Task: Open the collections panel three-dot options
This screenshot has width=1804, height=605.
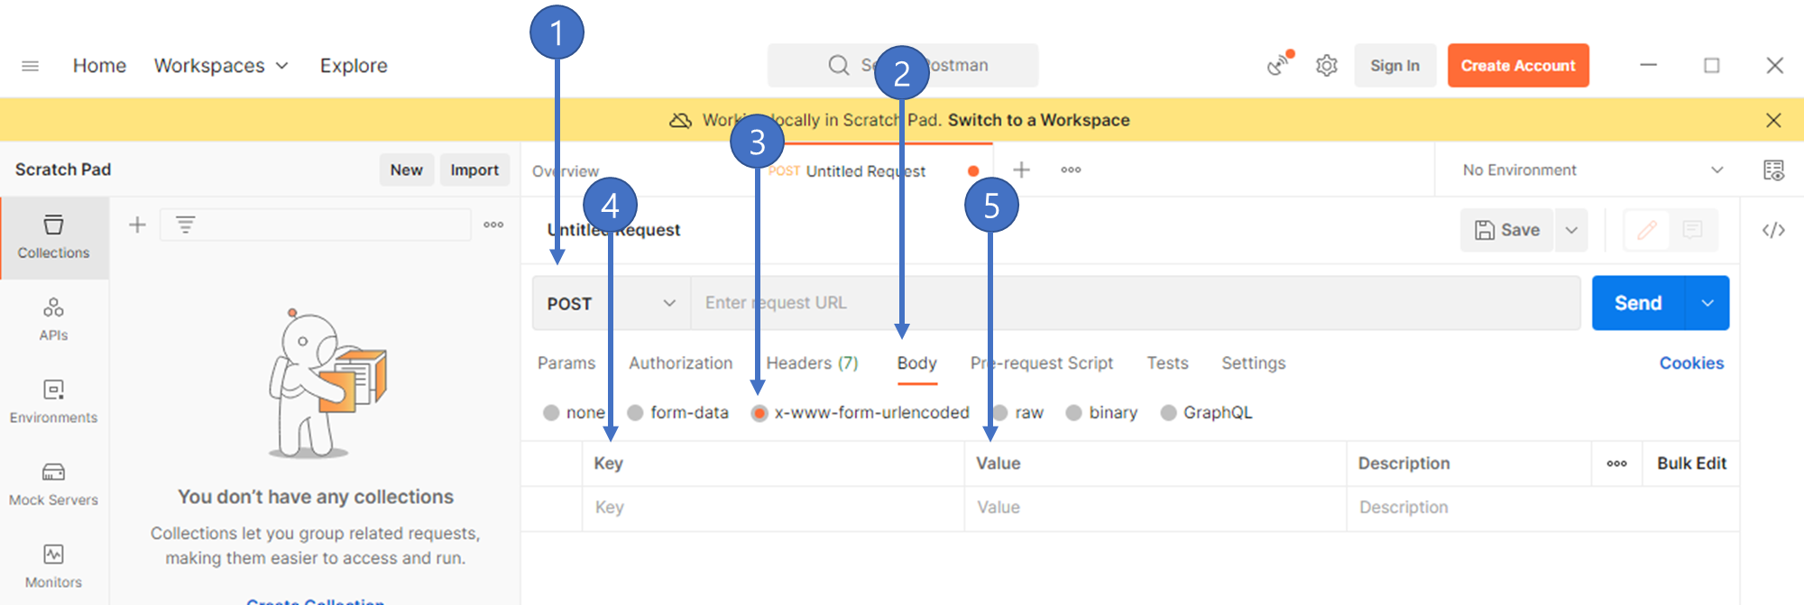Action: (x=493, y=225)
